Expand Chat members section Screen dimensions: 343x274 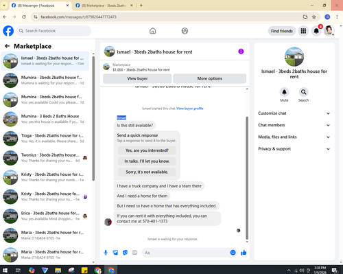point(294,125)
